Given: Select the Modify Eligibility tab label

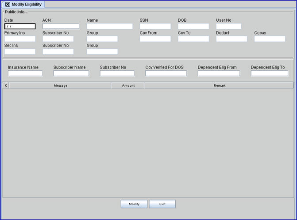Looking at the screenshot, I should [27, 4].
